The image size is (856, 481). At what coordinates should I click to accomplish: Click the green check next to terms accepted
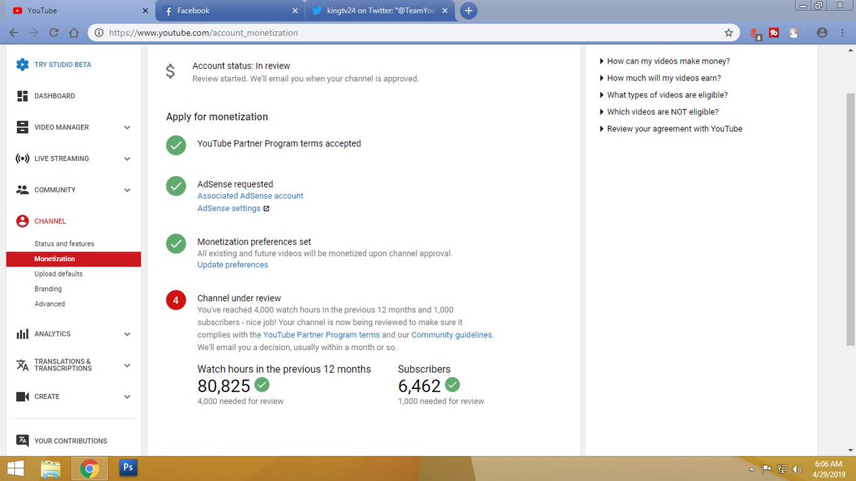pyautogui.click(x=175, y=145)
